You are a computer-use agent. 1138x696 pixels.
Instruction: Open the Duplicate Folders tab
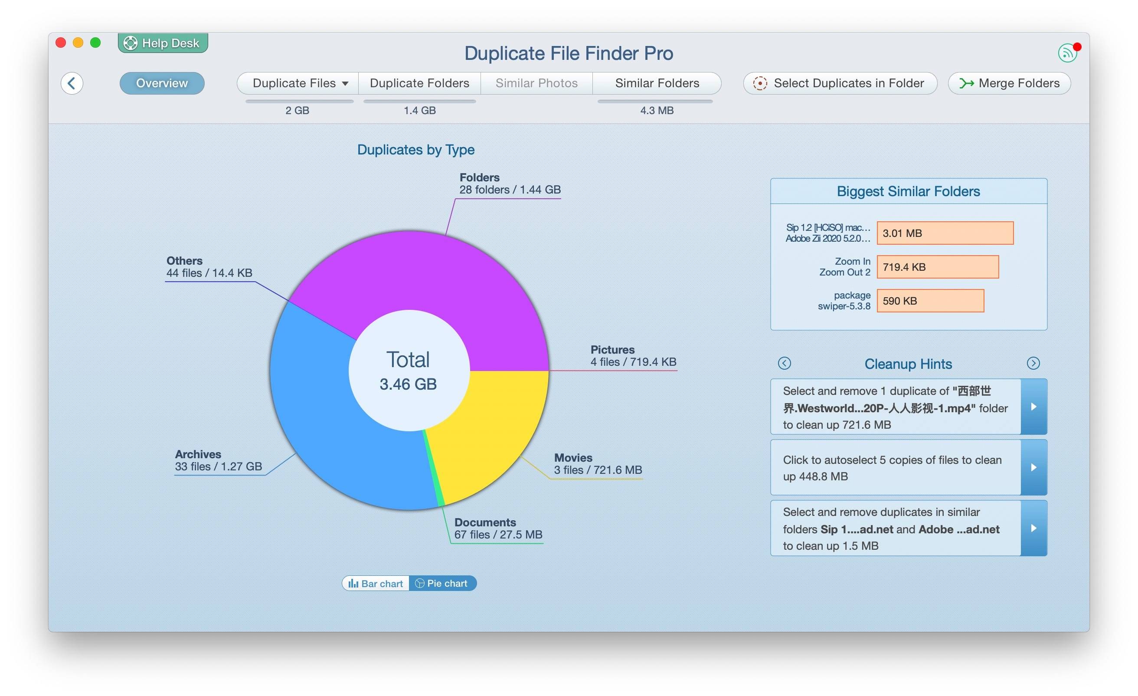pyautogui.click(x=419, y=83)
